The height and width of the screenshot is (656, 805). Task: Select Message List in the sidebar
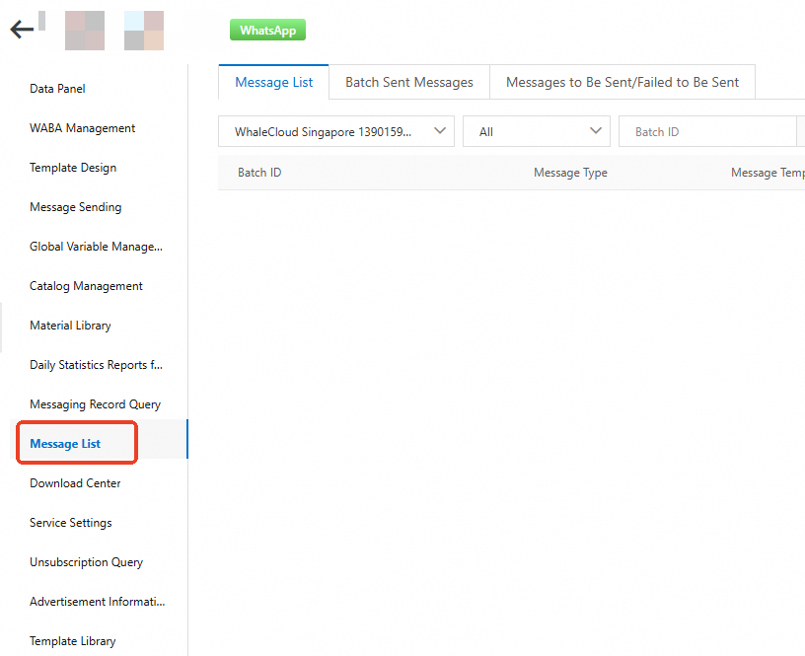pyautogui.click(x=65, y=444)
